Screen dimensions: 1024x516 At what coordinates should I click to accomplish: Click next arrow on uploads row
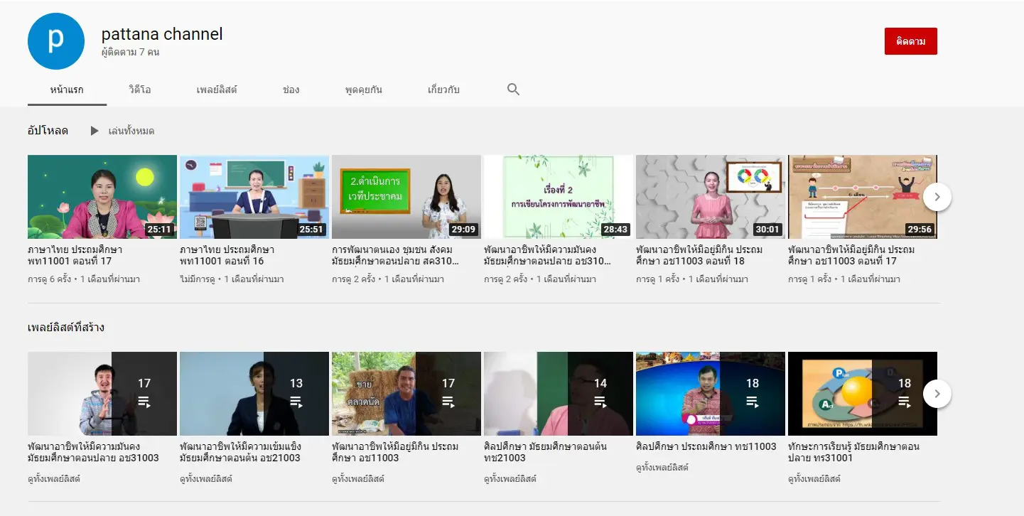click(x=937, y=197)
